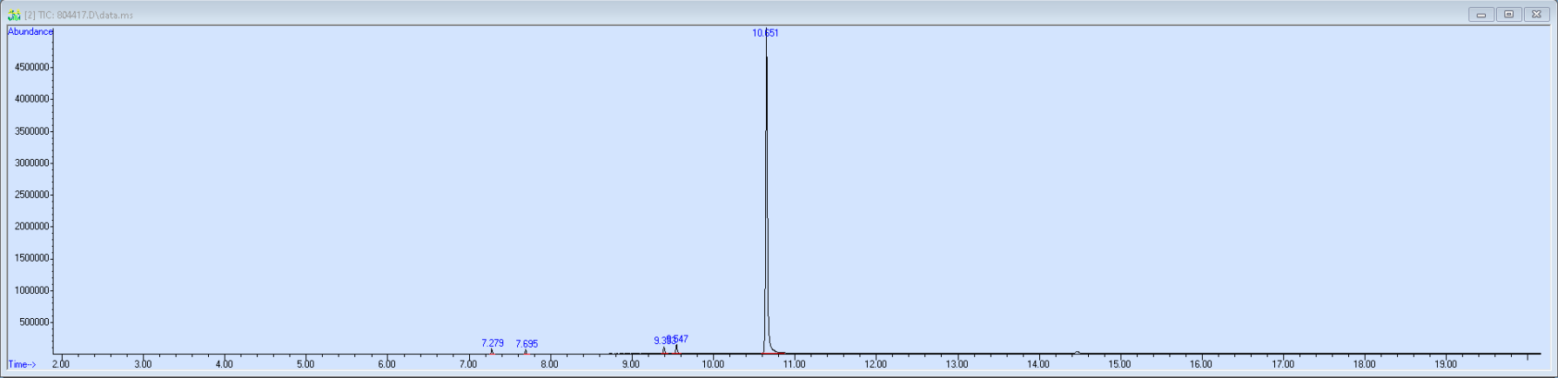
Task: Click the 11.00 time axis label
Action: pos(794,364)
